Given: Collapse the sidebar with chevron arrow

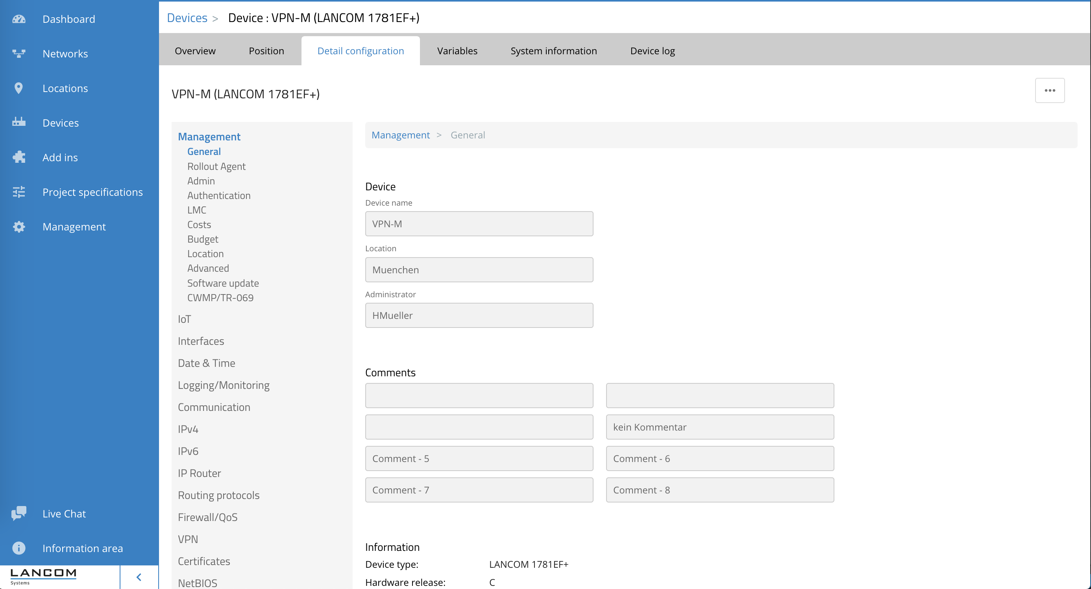Looking at the screenshot, I should (139, 577).
